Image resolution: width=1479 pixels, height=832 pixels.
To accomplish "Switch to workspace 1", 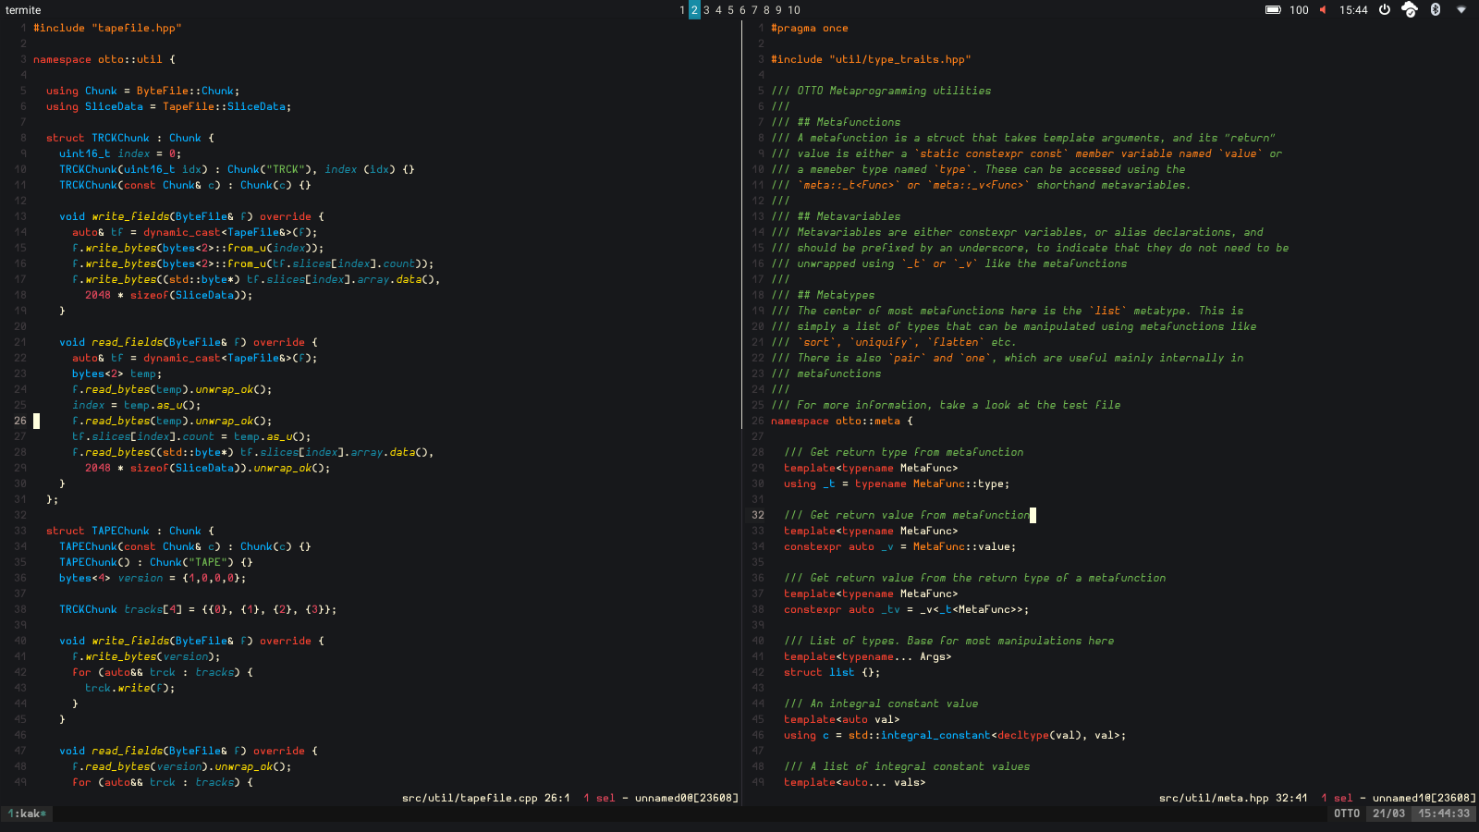I will (x=682, y=10).
